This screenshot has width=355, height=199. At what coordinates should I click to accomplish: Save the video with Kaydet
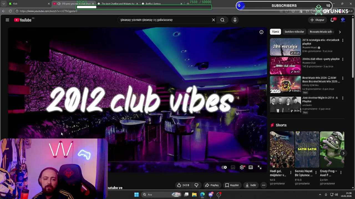click(232, 185)
